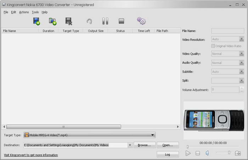
Task: Click the preview seek slider handle
Action: click(187, 147)
